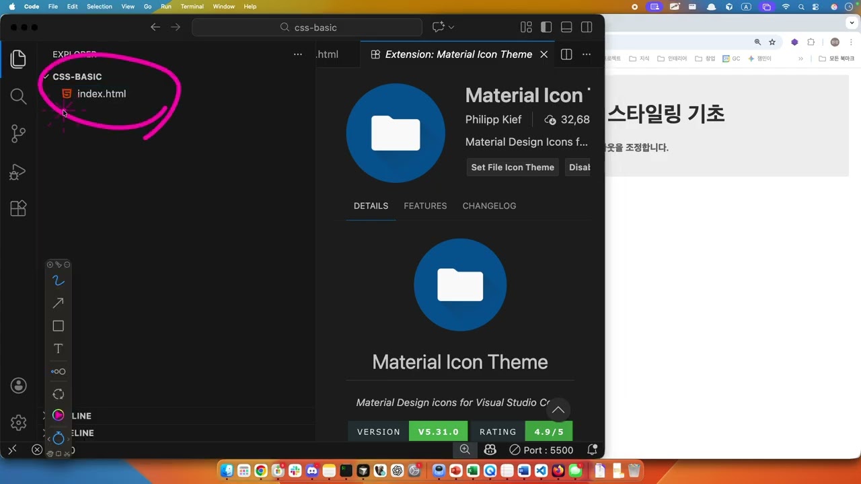
Task: Toggle the secondary side bar visibility
Action: tap(587, 27)
